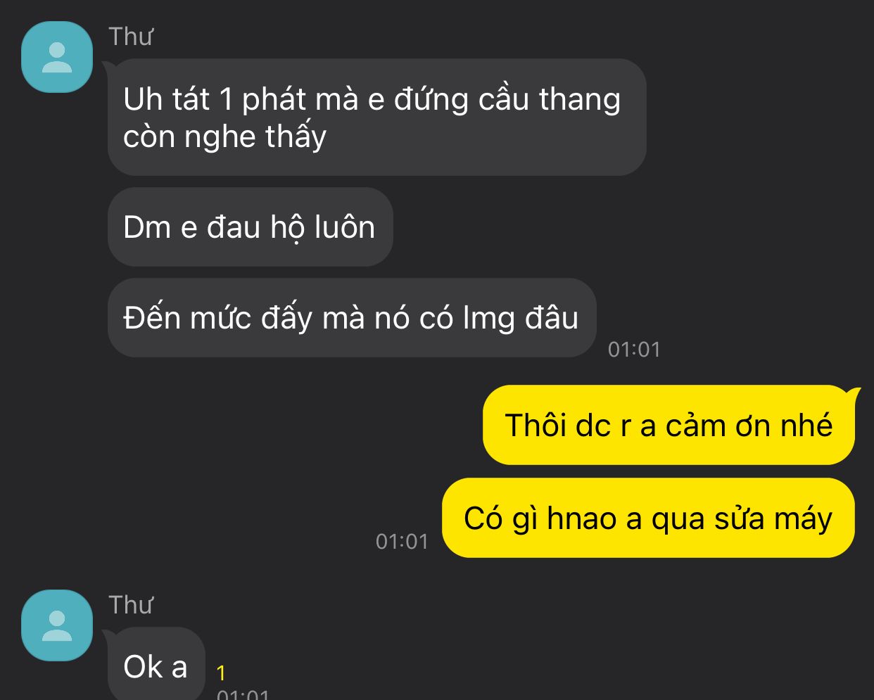874x700 pixels.
Task: Tap yellow bubble 'Thôi dc r a cảm ơn nhé'
Action: click(669, 425)
